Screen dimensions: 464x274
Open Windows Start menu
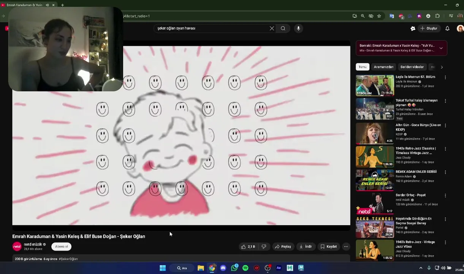point(163,268)
